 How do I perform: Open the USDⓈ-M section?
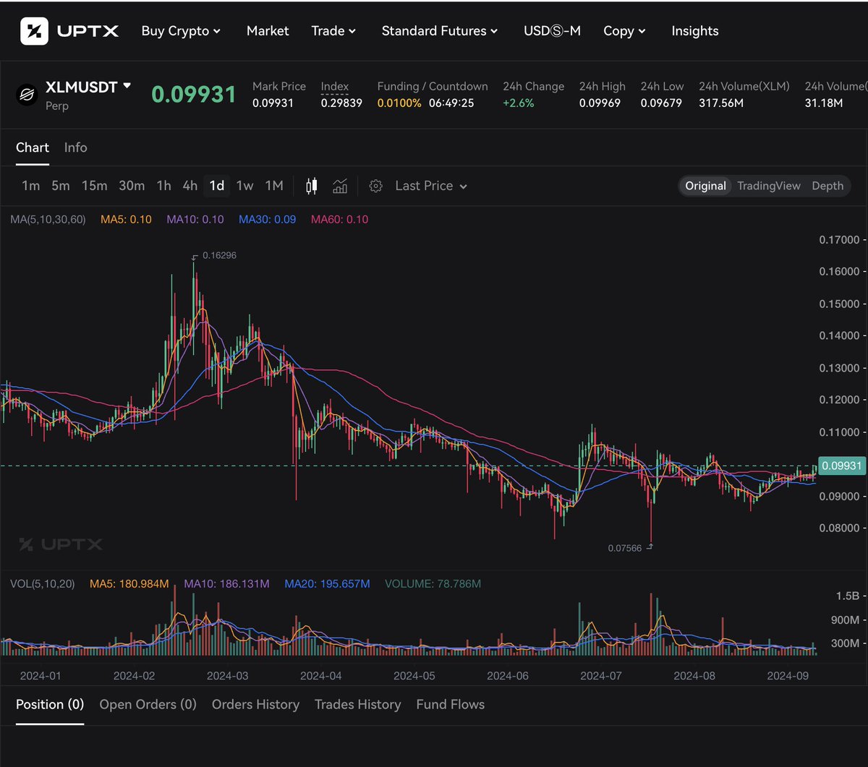coord(552,31)
